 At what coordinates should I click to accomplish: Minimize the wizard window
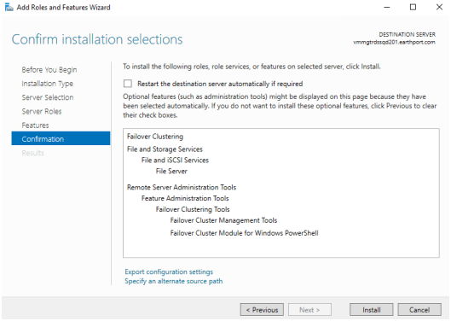(387, 7)
